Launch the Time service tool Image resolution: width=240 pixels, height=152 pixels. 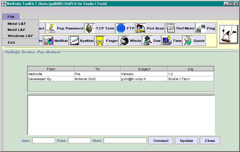click(172, 40)
